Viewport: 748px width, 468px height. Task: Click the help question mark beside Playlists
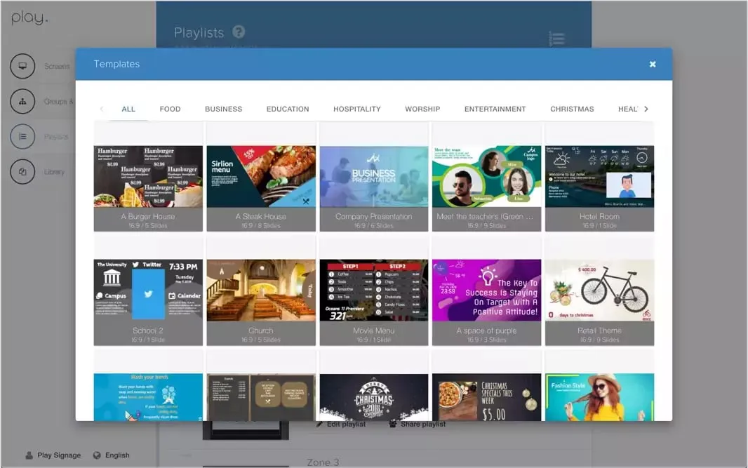coord(239,32)
